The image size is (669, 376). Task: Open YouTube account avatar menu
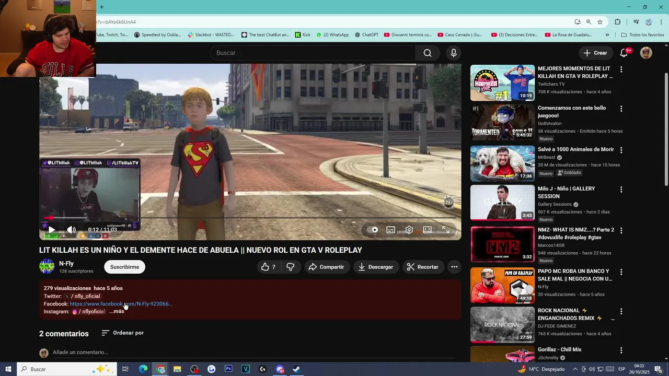(x=647, y=53)
